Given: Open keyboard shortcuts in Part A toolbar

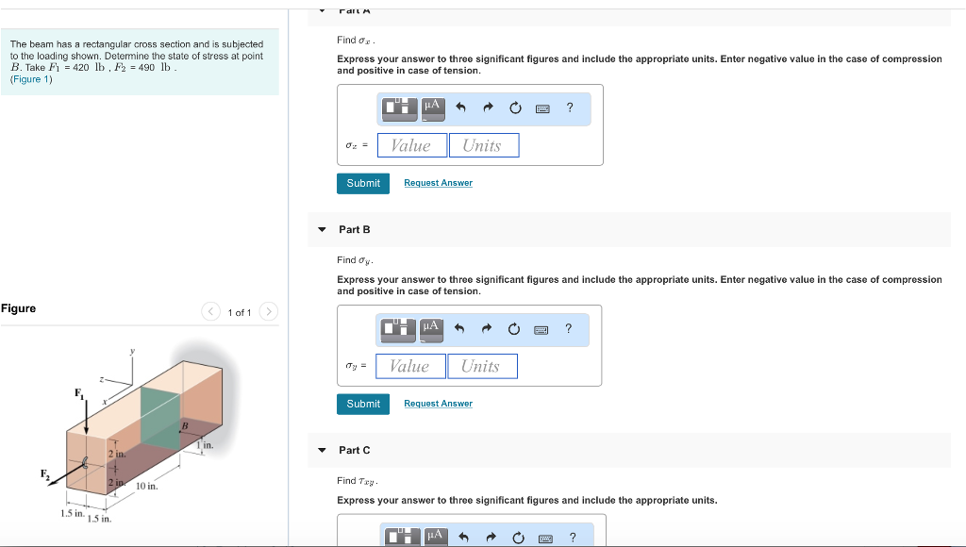Looking at the screenshot, I should point(542,108).
